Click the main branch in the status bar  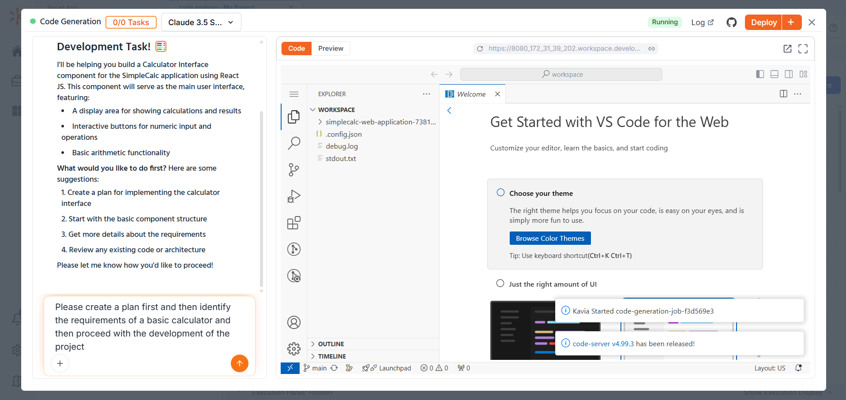click(315, 368)
